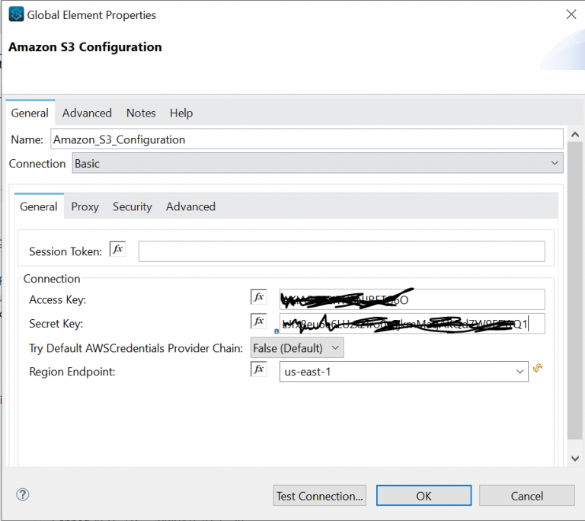Click the scrollbar down arrow
Viewport: 585px width, 521px height.
point(575,459)
